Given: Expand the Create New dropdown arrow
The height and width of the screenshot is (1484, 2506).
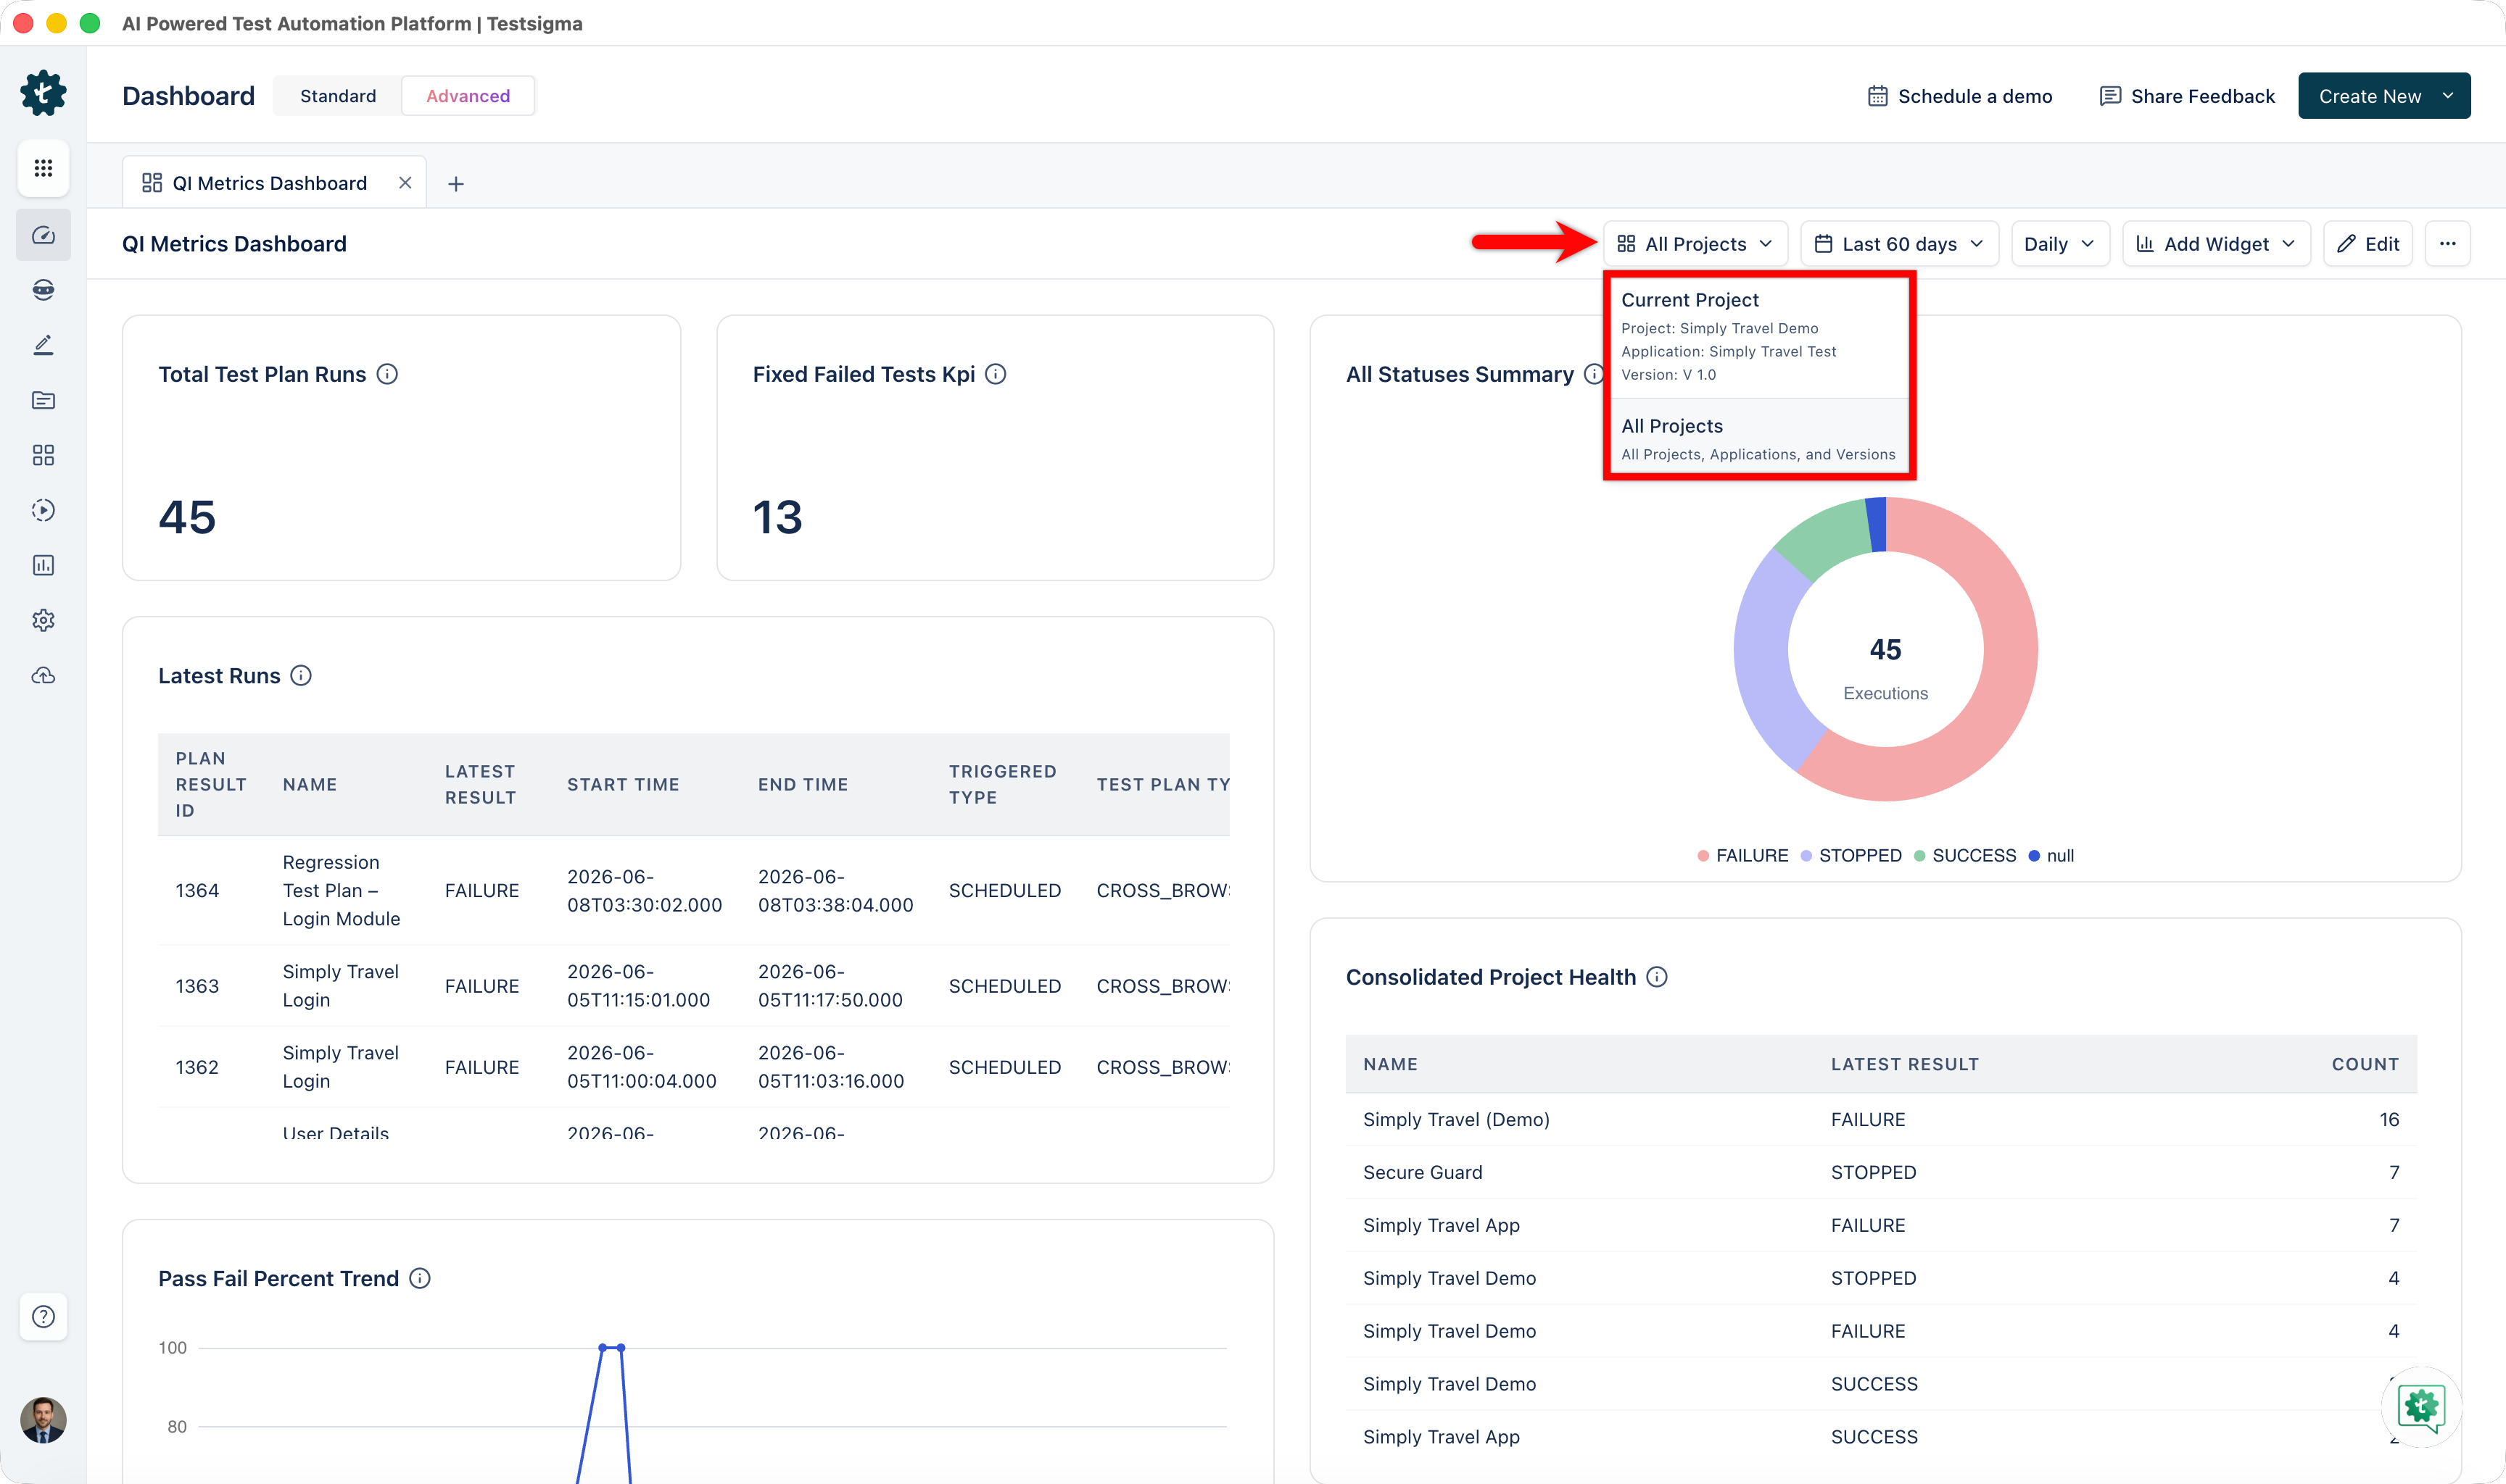Looking at the screenshot, I should 2447,96.
